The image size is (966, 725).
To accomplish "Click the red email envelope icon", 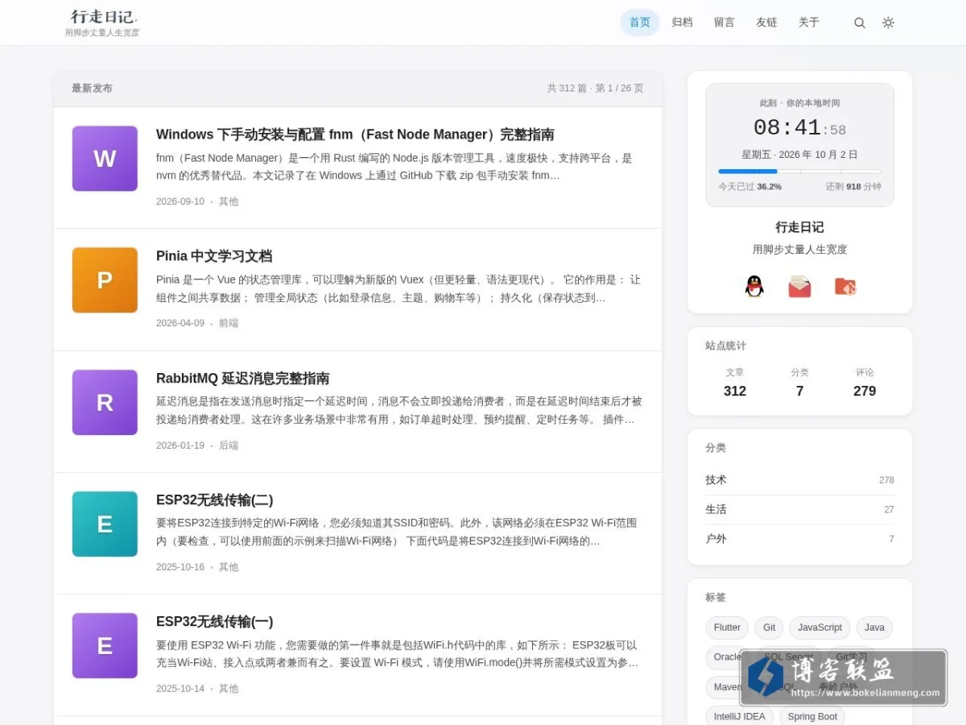I will click(799, 286).
